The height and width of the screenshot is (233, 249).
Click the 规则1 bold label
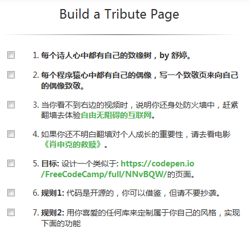click(x=53, y=193)
